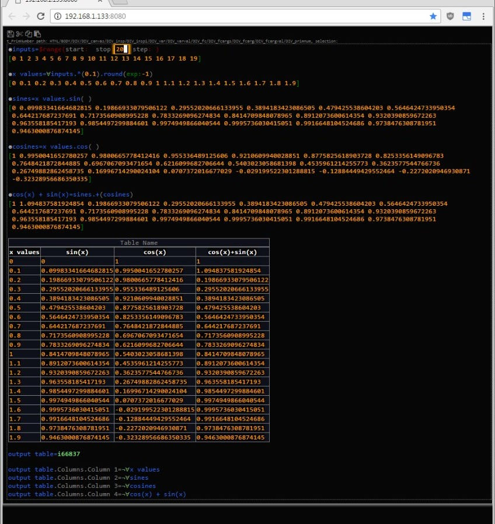Click the paste clipboard icon
This screenshot has width=495, height=524.
[x=37, y=34]
